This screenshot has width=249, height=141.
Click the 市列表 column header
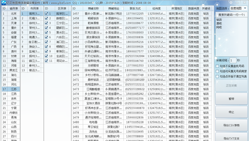pyautogui.click(x=34, y=8)
